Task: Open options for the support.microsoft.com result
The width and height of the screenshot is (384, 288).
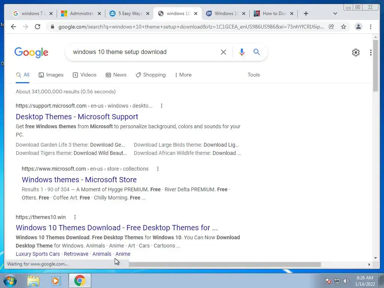Action: click(x=161, y=106)
